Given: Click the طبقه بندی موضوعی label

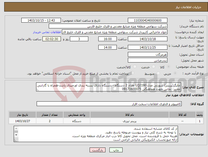Looking at the screenshot, I should tap(190, 67).
